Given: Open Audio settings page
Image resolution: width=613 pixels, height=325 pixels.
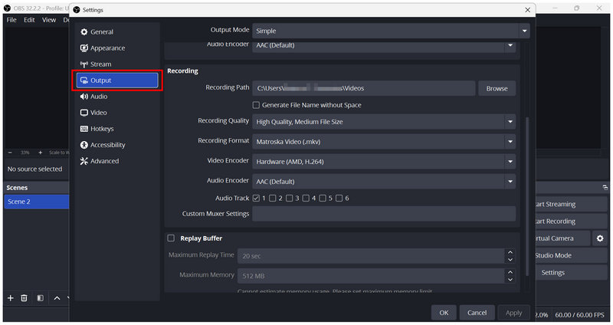Looking at the screenshot, I should [117, 97].
